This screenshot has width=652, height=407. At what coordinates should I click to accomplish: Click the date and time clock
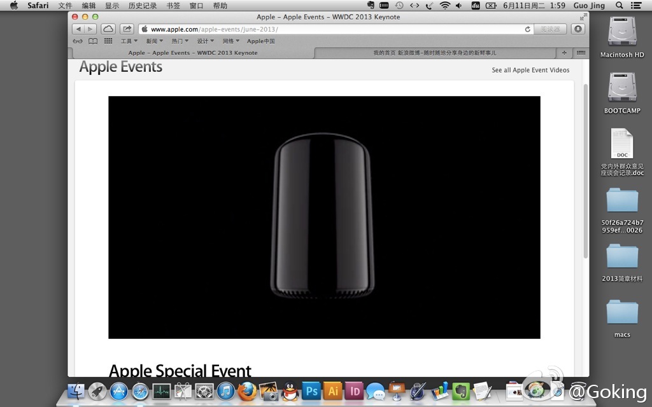click(534, 5)
